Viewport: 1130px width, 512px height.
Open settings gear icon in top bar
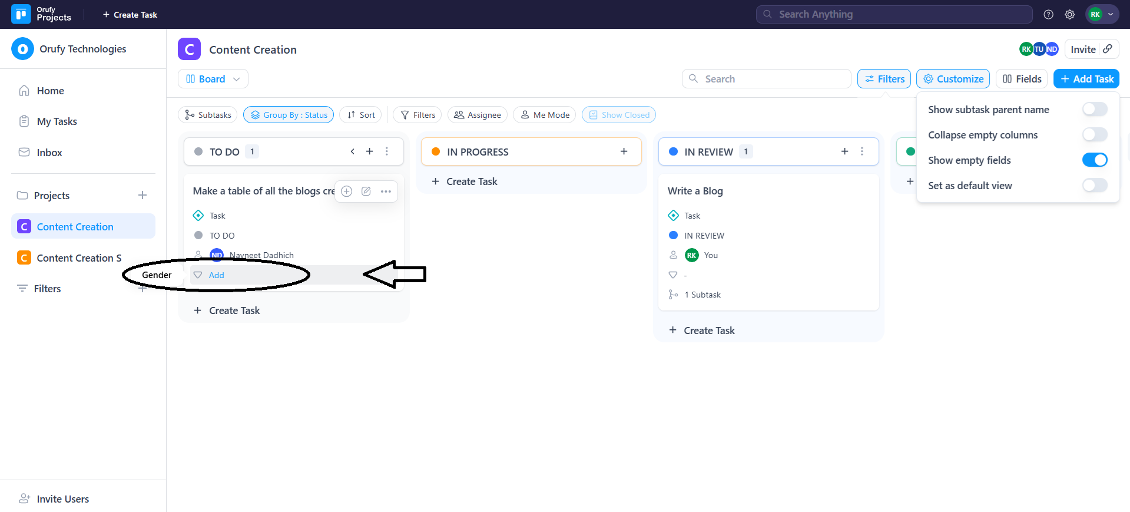click(1069, 15)
